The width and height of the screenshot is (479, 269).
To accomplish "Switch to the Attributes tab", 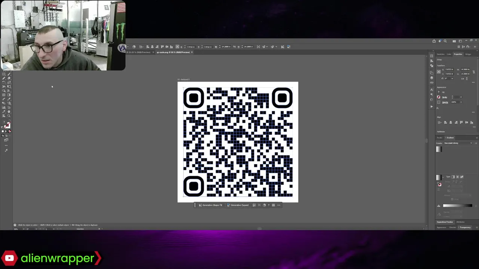I will 460,222.
